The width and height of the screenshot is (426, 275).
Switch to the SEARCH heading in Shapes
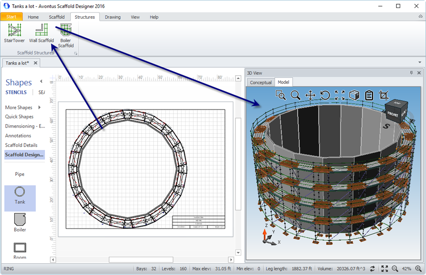click(42, 92)
